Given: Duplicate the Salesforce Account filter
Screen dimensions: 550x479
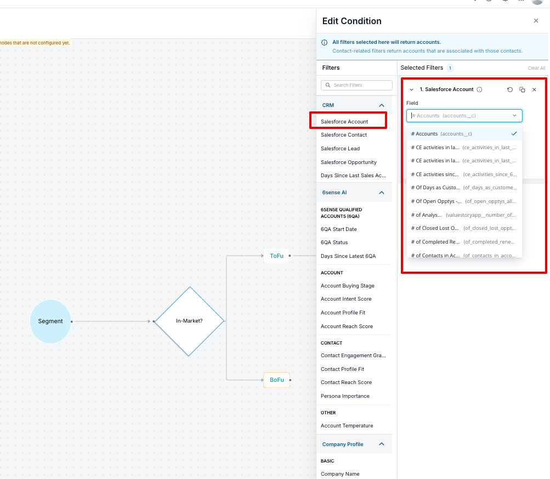Looking at the screenshot, I should [522, 89].
